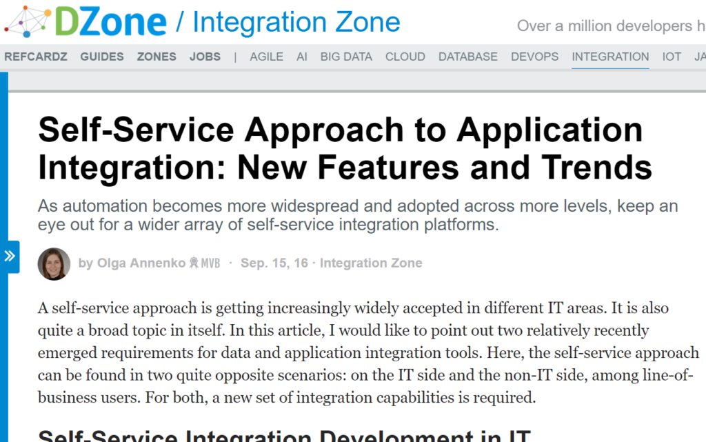The image size is (706, 442).
Task: Click Olga Annenko's author avatar
Action: [x=54, y=264]
